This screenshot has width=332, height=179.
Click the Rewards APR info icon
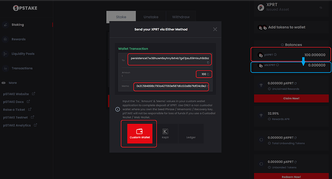point(269,119)
